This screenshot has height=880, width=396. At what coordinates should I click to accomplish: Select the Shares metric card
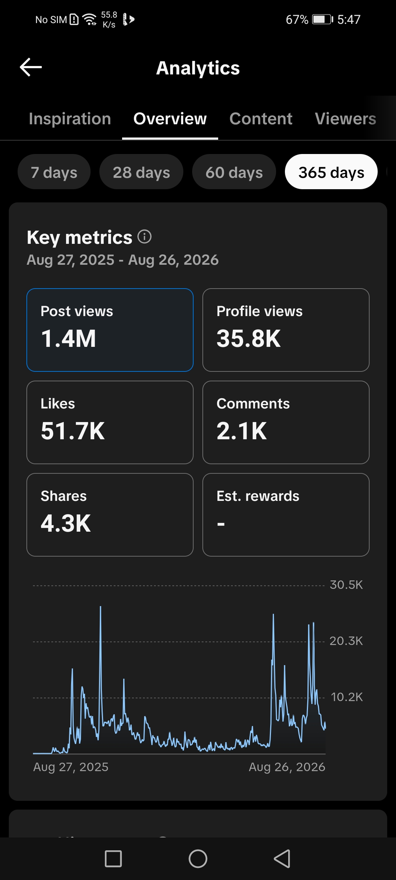(x=110, y=515)
